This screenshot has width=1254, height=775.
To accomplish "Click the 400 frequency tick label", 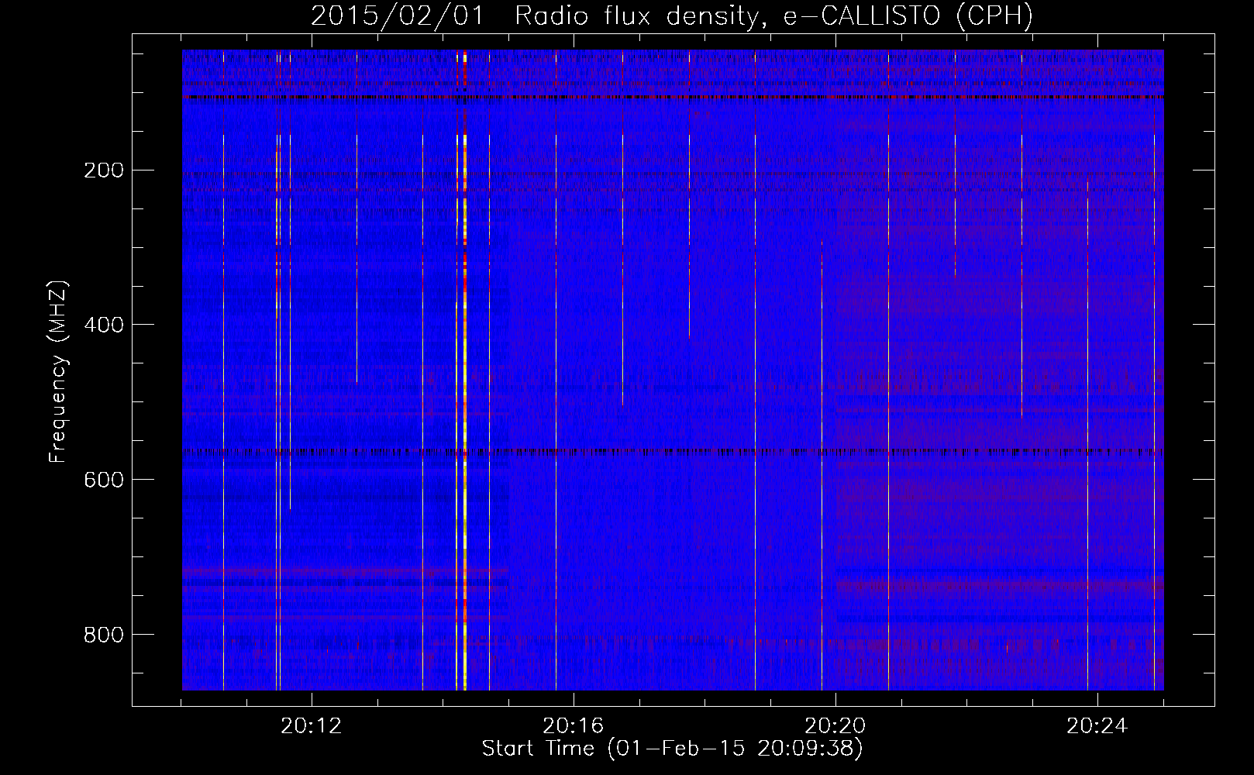I will pos(103,325).
